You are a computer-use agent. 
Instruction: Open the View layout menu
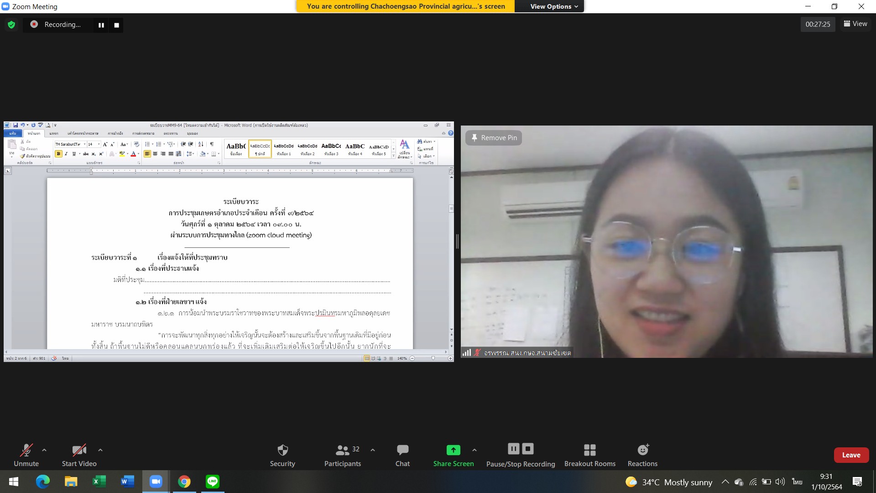[855, 24]
